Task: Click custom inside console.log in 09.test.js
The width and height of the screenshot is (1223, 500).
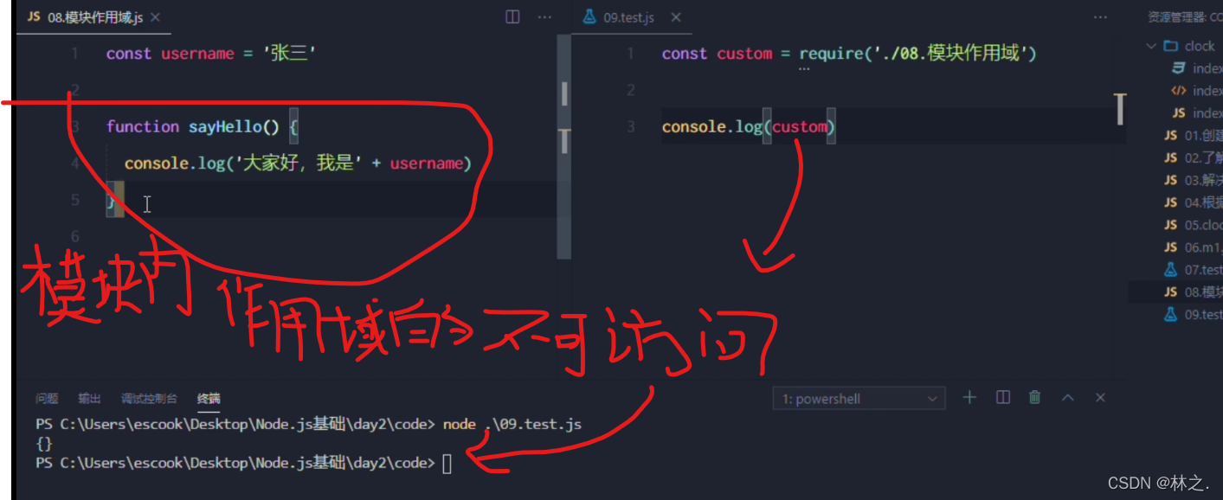Action: 800,127
